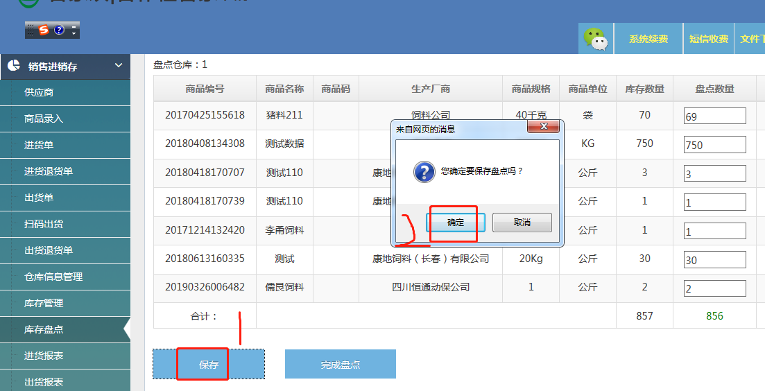Click the 猪料211 product name
The height and width of the screenshot is (391, 765).
[284, 115]
